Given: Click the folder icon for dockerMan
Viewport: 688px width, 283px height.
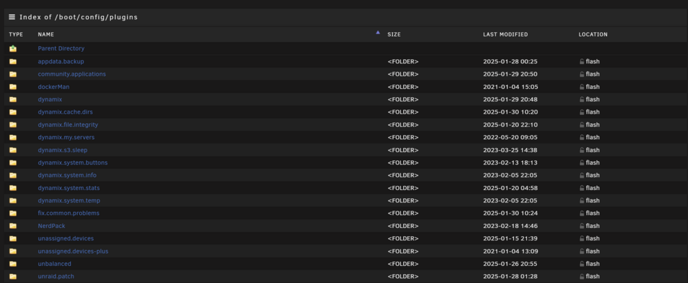Looking at the screenshot, I should click(12, 87).
